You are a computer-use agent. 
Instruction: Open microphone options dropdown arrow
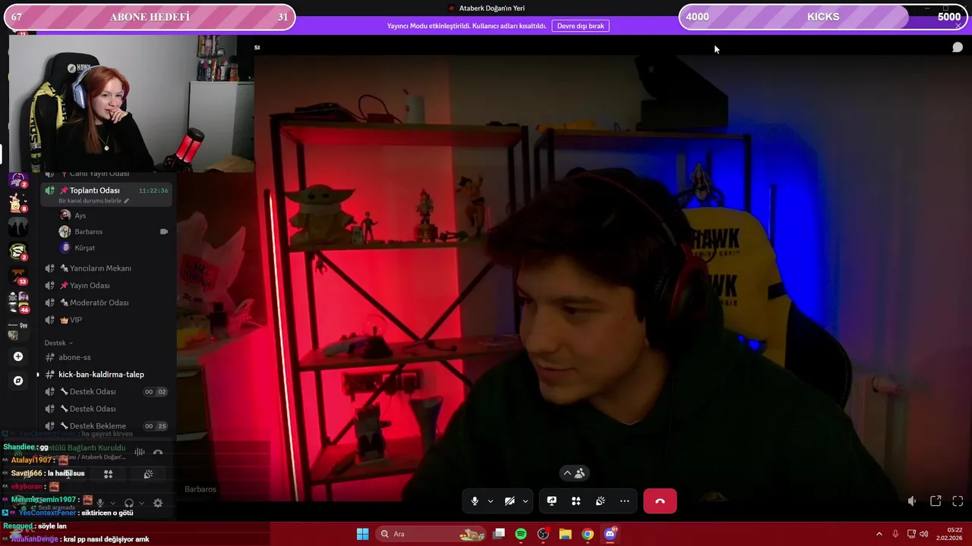(491, 501)
